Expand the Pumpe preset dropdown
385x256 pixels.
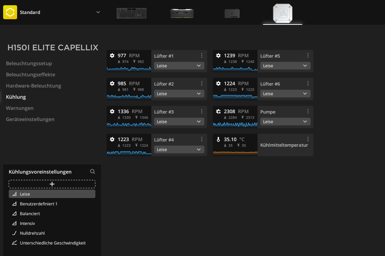click(x=285, y=122)
